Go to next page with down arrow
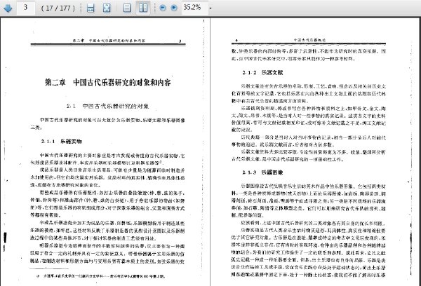Screen dimensions: 421x286 8,8
